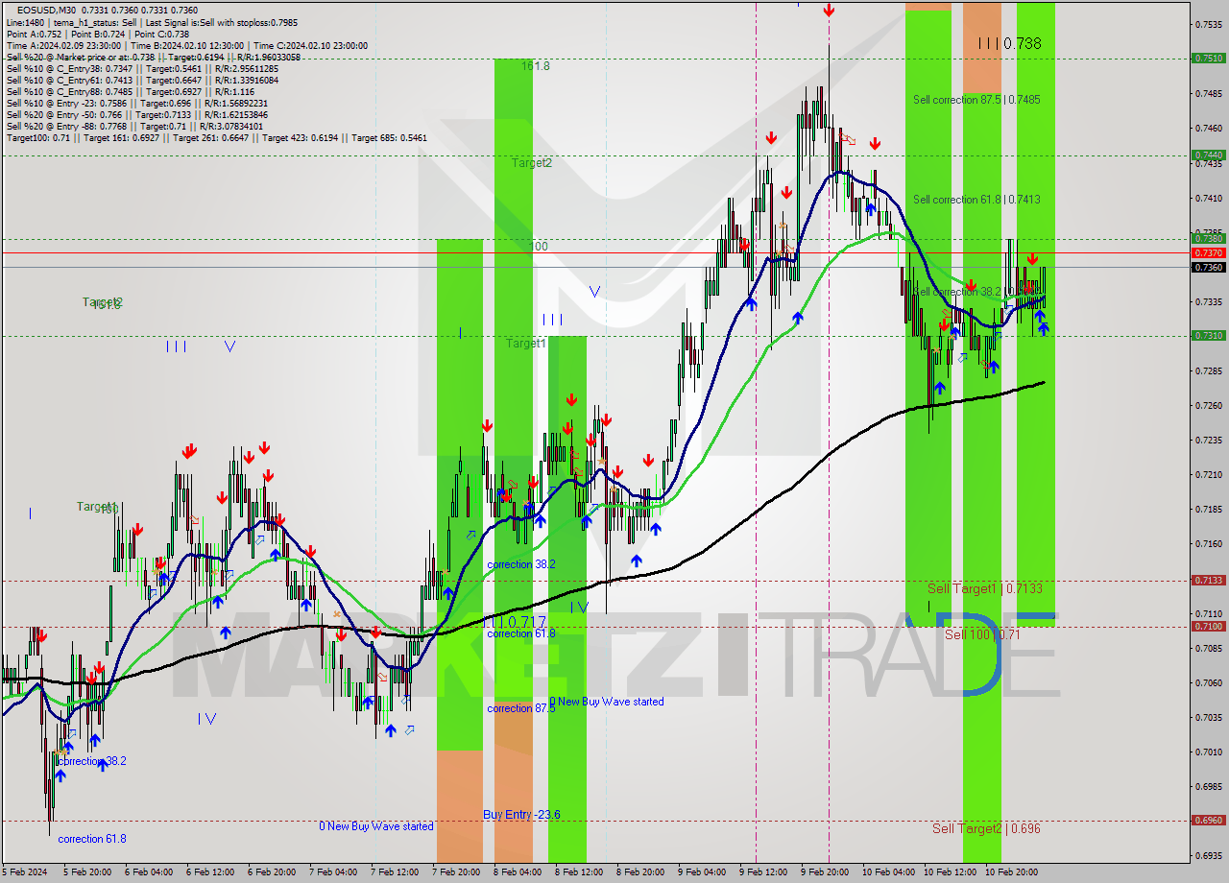Click the '6 Feb 04:00' time axis label

pyautogui.click(x=149, y=872)
